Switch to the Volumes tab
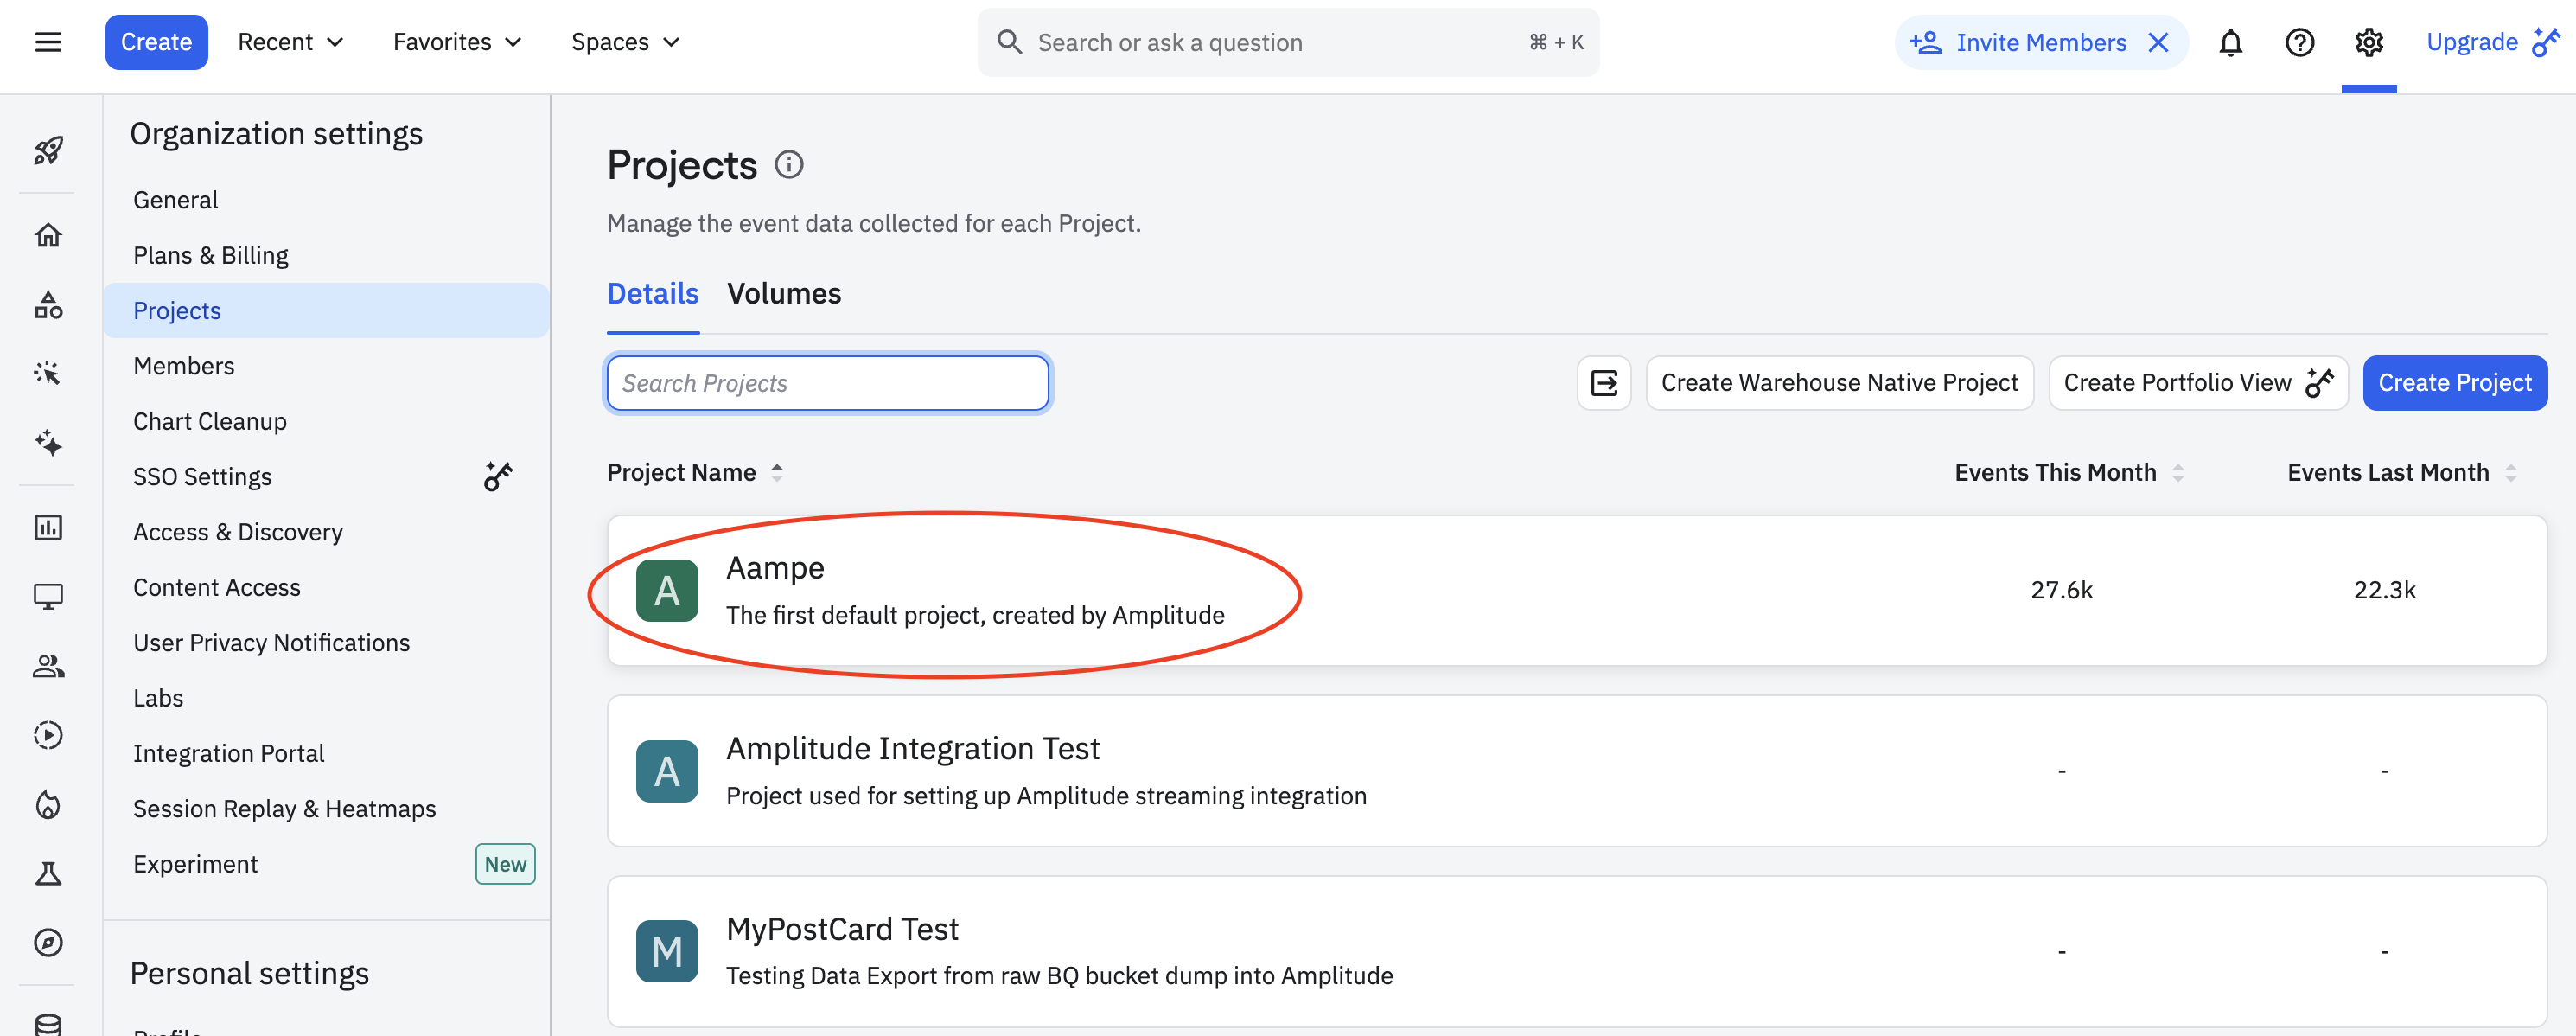The width and height of the screenshot is (2576, 1036). point(783,294)
